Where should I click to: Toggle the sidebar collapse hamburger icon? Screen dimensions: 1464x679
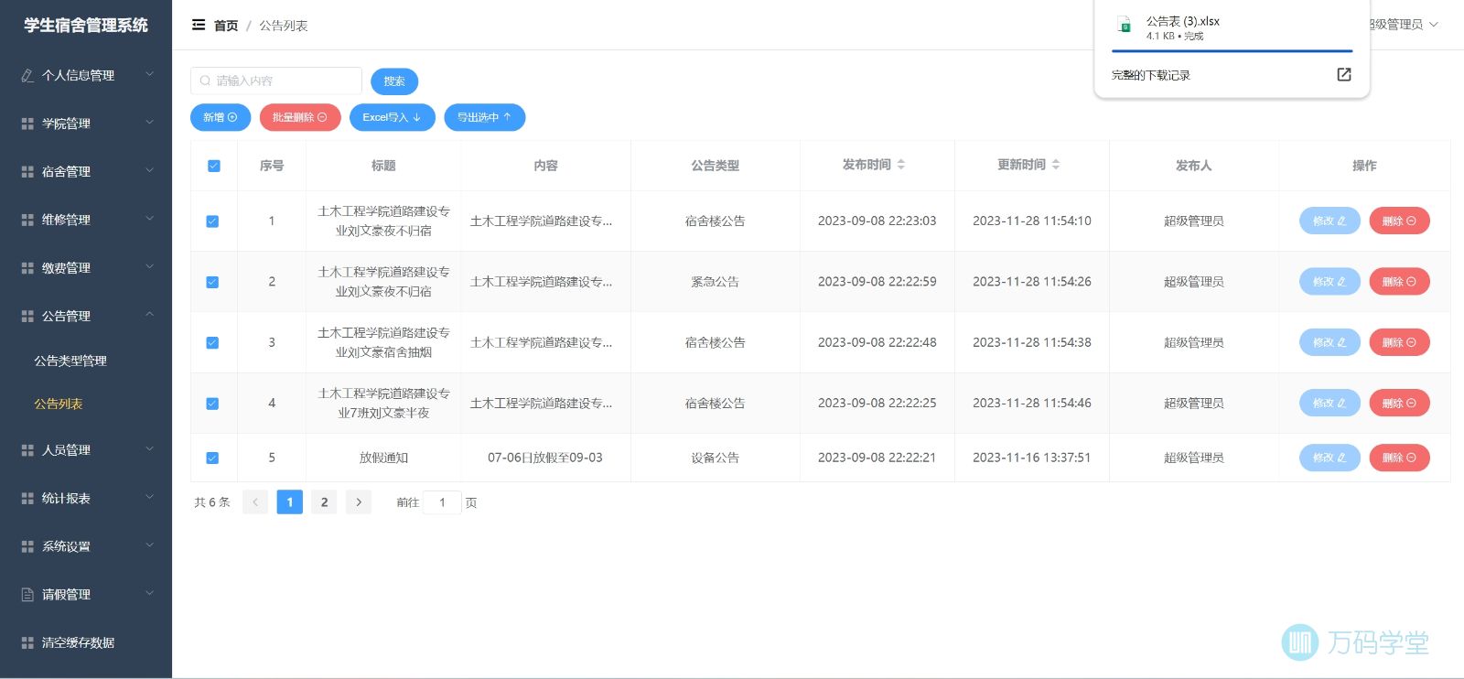tap(198, 25)
